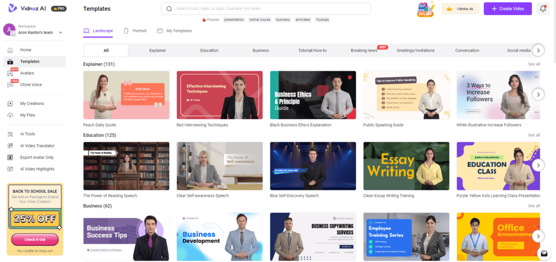The width and height of the screenshot is (556, 262).
Task: Click the AI Video Highlights icon
Action: [x=10, y=169]
